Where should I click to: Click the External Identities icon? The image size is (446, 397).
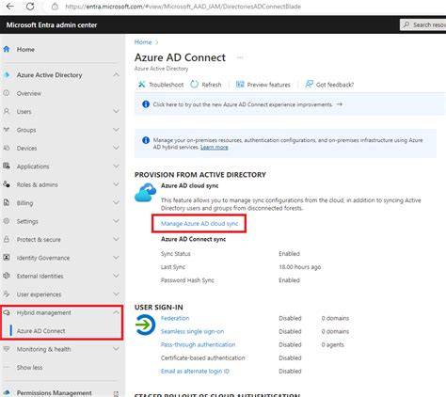click(x=7, y=276)
